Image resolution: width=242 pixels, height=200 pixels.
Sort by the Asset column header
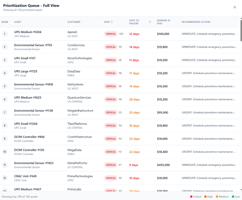pyautogui.click(x=18, y=22)
